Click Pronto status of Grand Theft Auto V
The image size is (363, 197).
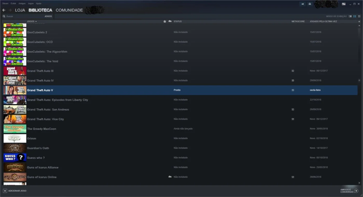point(177,90)
